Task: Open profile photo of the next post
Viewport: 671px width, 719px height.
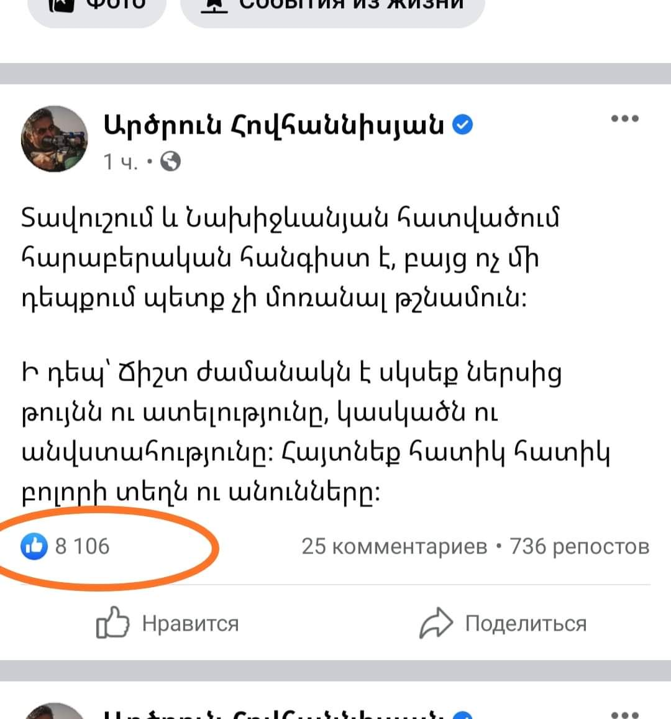Action: click(x=54, y=711)
